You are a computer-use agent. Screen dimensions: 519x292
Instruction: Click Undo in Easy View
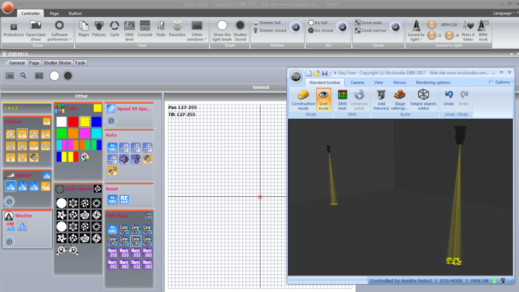[x=449, y=98]
